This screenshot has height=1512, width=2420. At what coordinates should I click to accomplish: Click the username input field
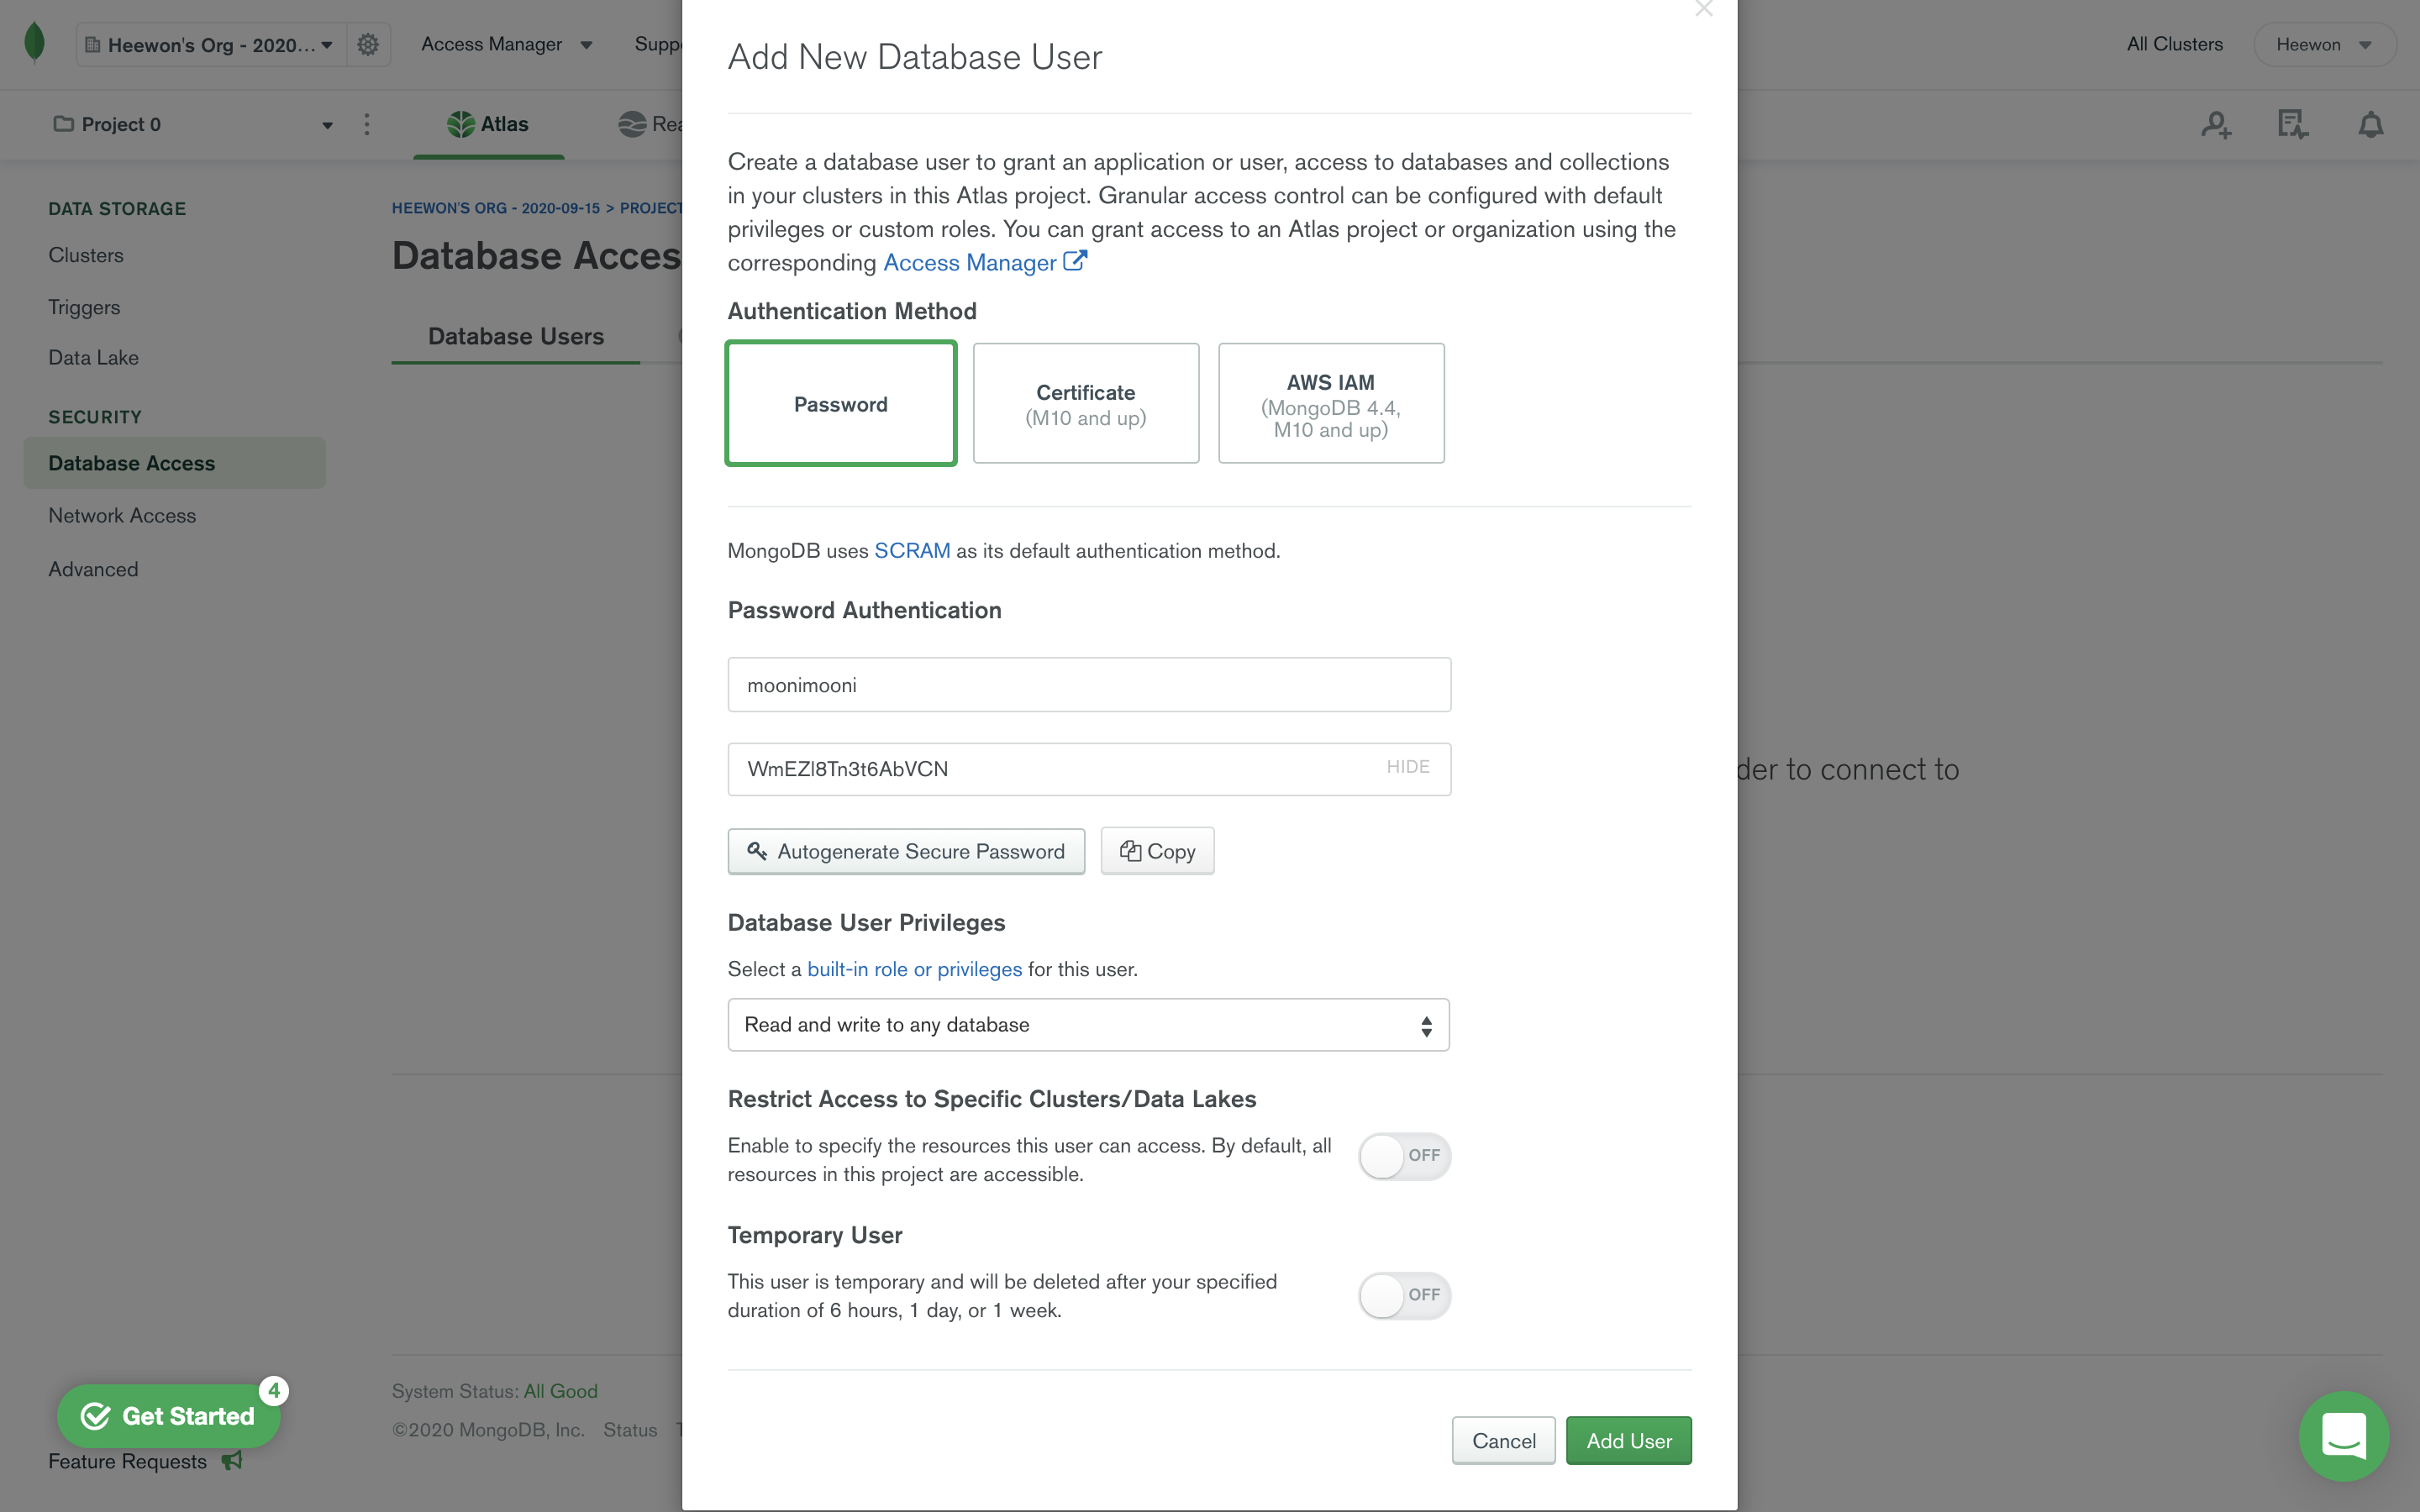click(1088, 685)
